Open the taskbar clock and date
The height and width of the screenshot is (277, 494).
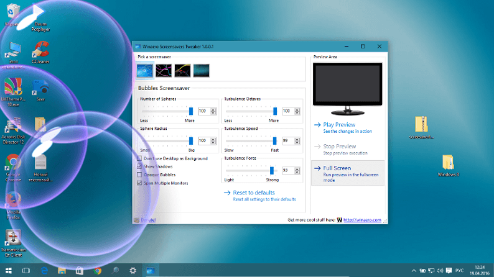(480, 270)
